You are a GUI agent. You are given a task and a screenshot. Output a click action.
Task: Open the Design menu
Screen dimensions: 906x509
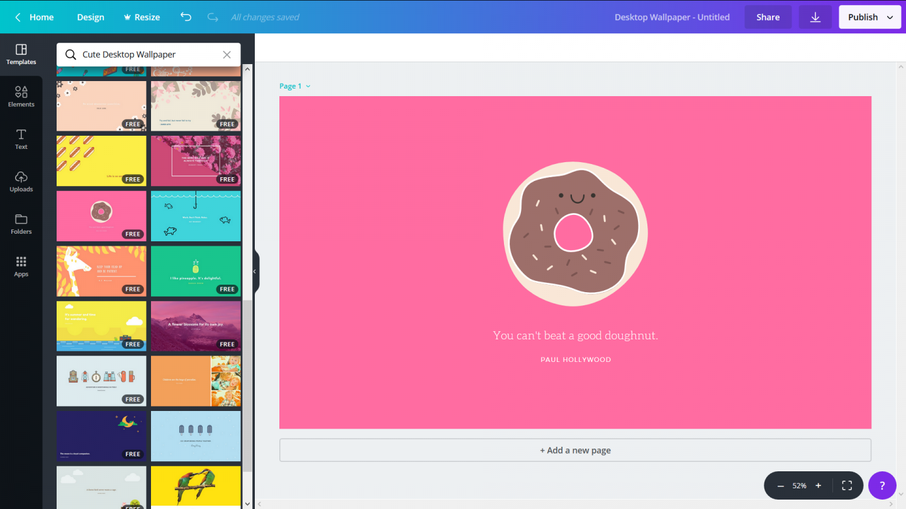90,17
